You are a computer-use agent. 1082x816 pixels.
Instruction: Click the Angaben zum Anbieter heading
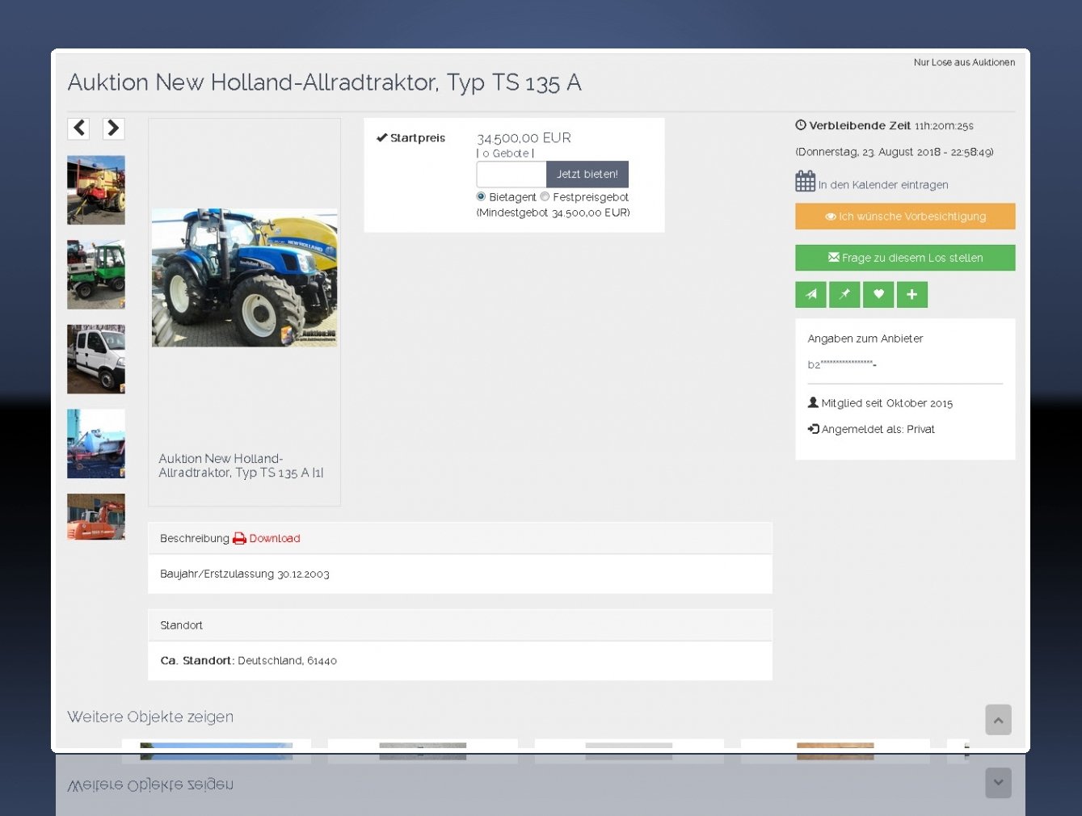865,339
